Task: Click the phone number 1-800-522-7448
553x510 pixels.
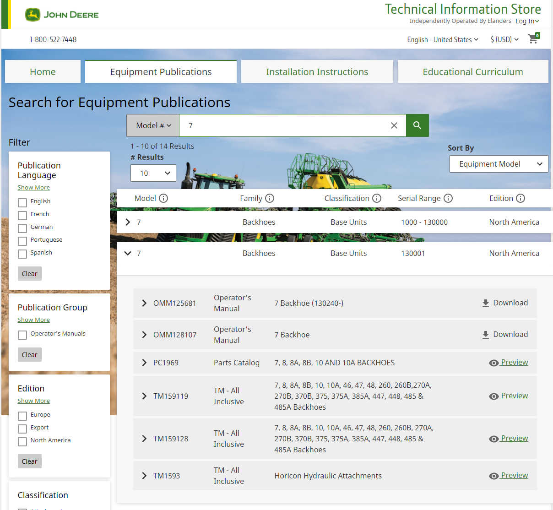Action: [53, 40]
